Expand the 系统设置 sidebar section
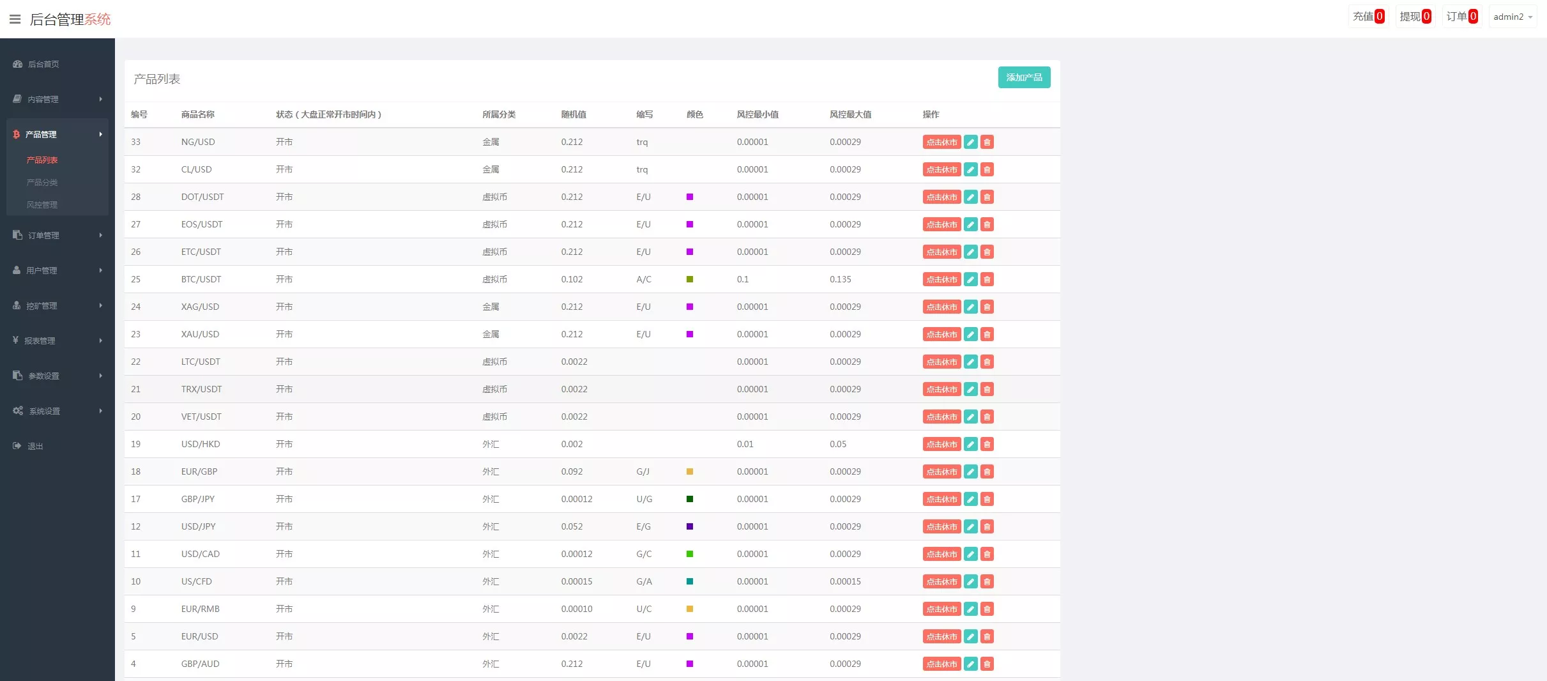 [57, 411]
